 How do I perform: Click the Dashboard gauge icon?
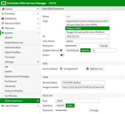tap(3, 18)
